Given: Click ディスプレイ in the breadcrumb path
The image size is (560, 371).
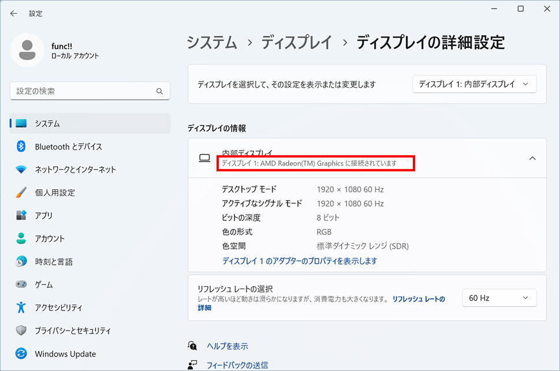Looking at the screenshot, I should coord(296,43).
